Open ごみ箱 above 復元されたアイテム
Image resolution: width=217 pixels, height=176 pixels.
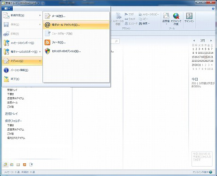click(x=10, y=134)
